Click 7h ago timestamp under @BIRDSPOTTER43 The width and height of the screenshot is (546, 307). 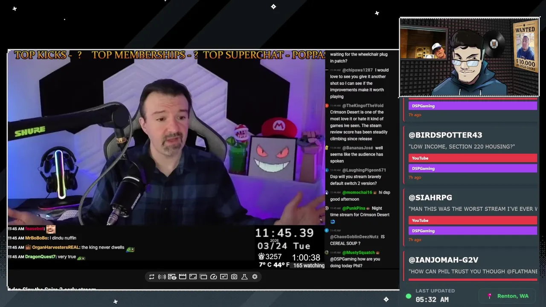[x=415, y=177]
